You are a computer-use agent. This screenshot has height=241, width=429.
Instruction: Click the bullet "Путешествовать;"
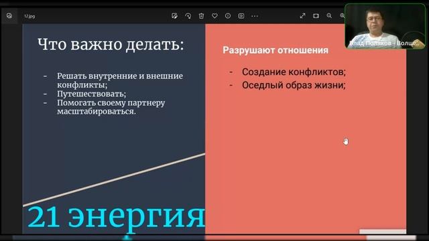[91, 94]
